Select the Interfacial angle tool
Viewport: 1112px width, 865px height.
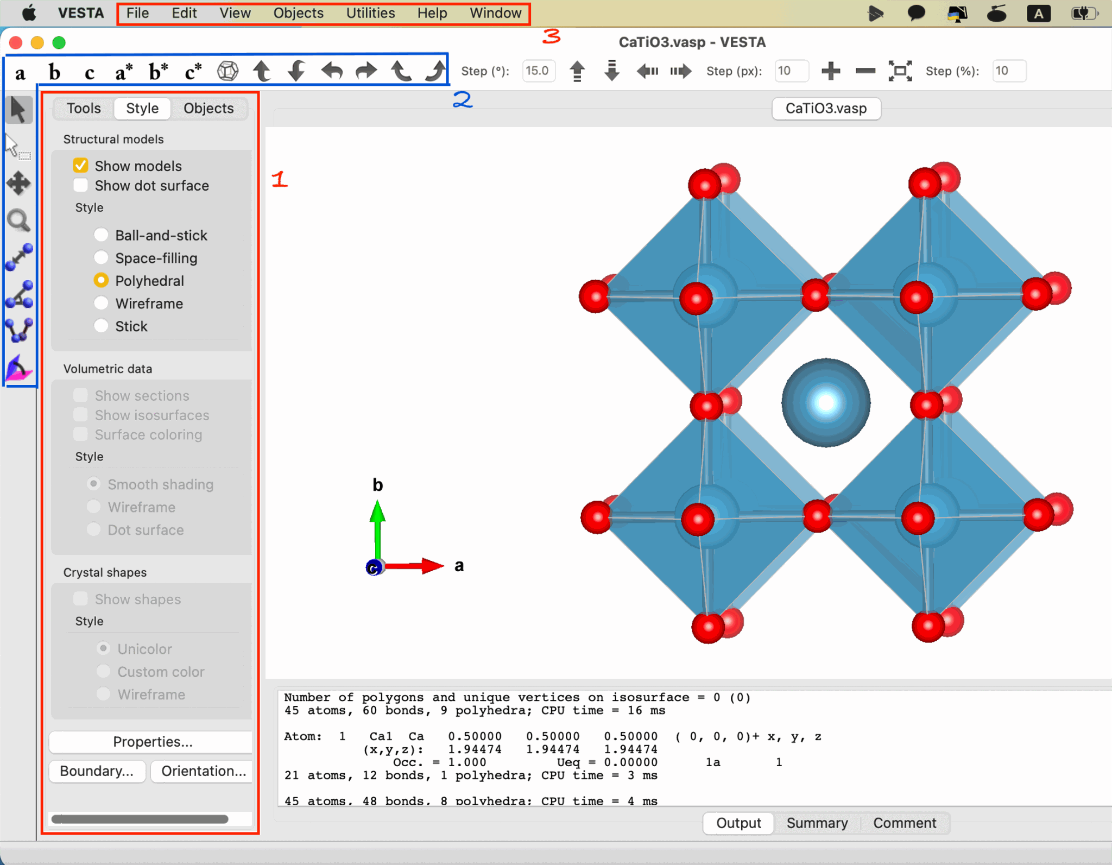(19, 368)
